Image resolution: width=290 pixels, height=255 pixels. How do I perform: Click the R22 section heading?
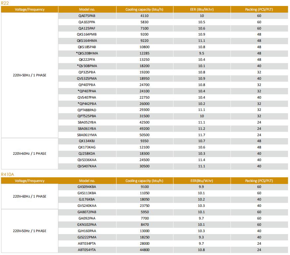(5, 3)
